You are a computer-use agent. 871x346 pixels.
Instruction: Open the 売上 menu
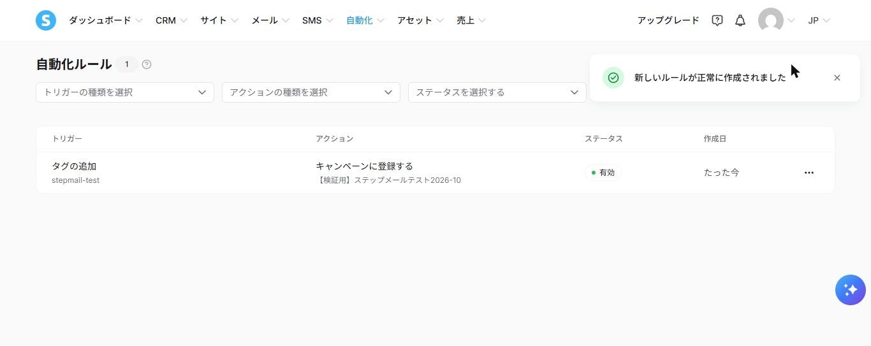pos(471,20)
